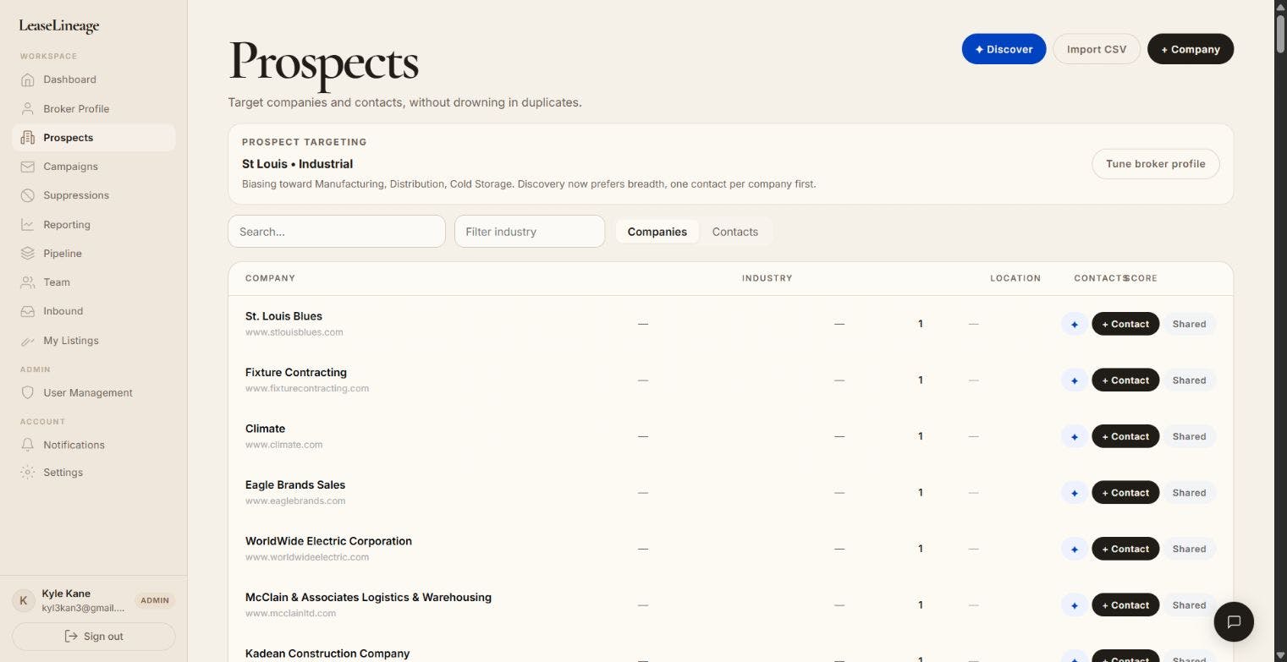Image resolution: width=1287 pixels, height=662 pixels.
Task: Open the Fixture Contracting company name
Action: (x=296, y=372)
